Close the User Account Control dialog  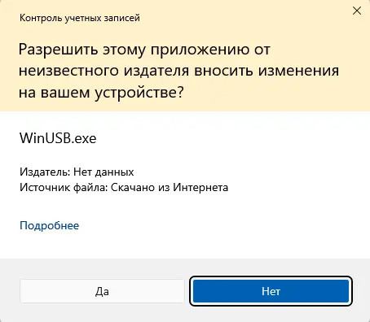click(x=357, y=11)
